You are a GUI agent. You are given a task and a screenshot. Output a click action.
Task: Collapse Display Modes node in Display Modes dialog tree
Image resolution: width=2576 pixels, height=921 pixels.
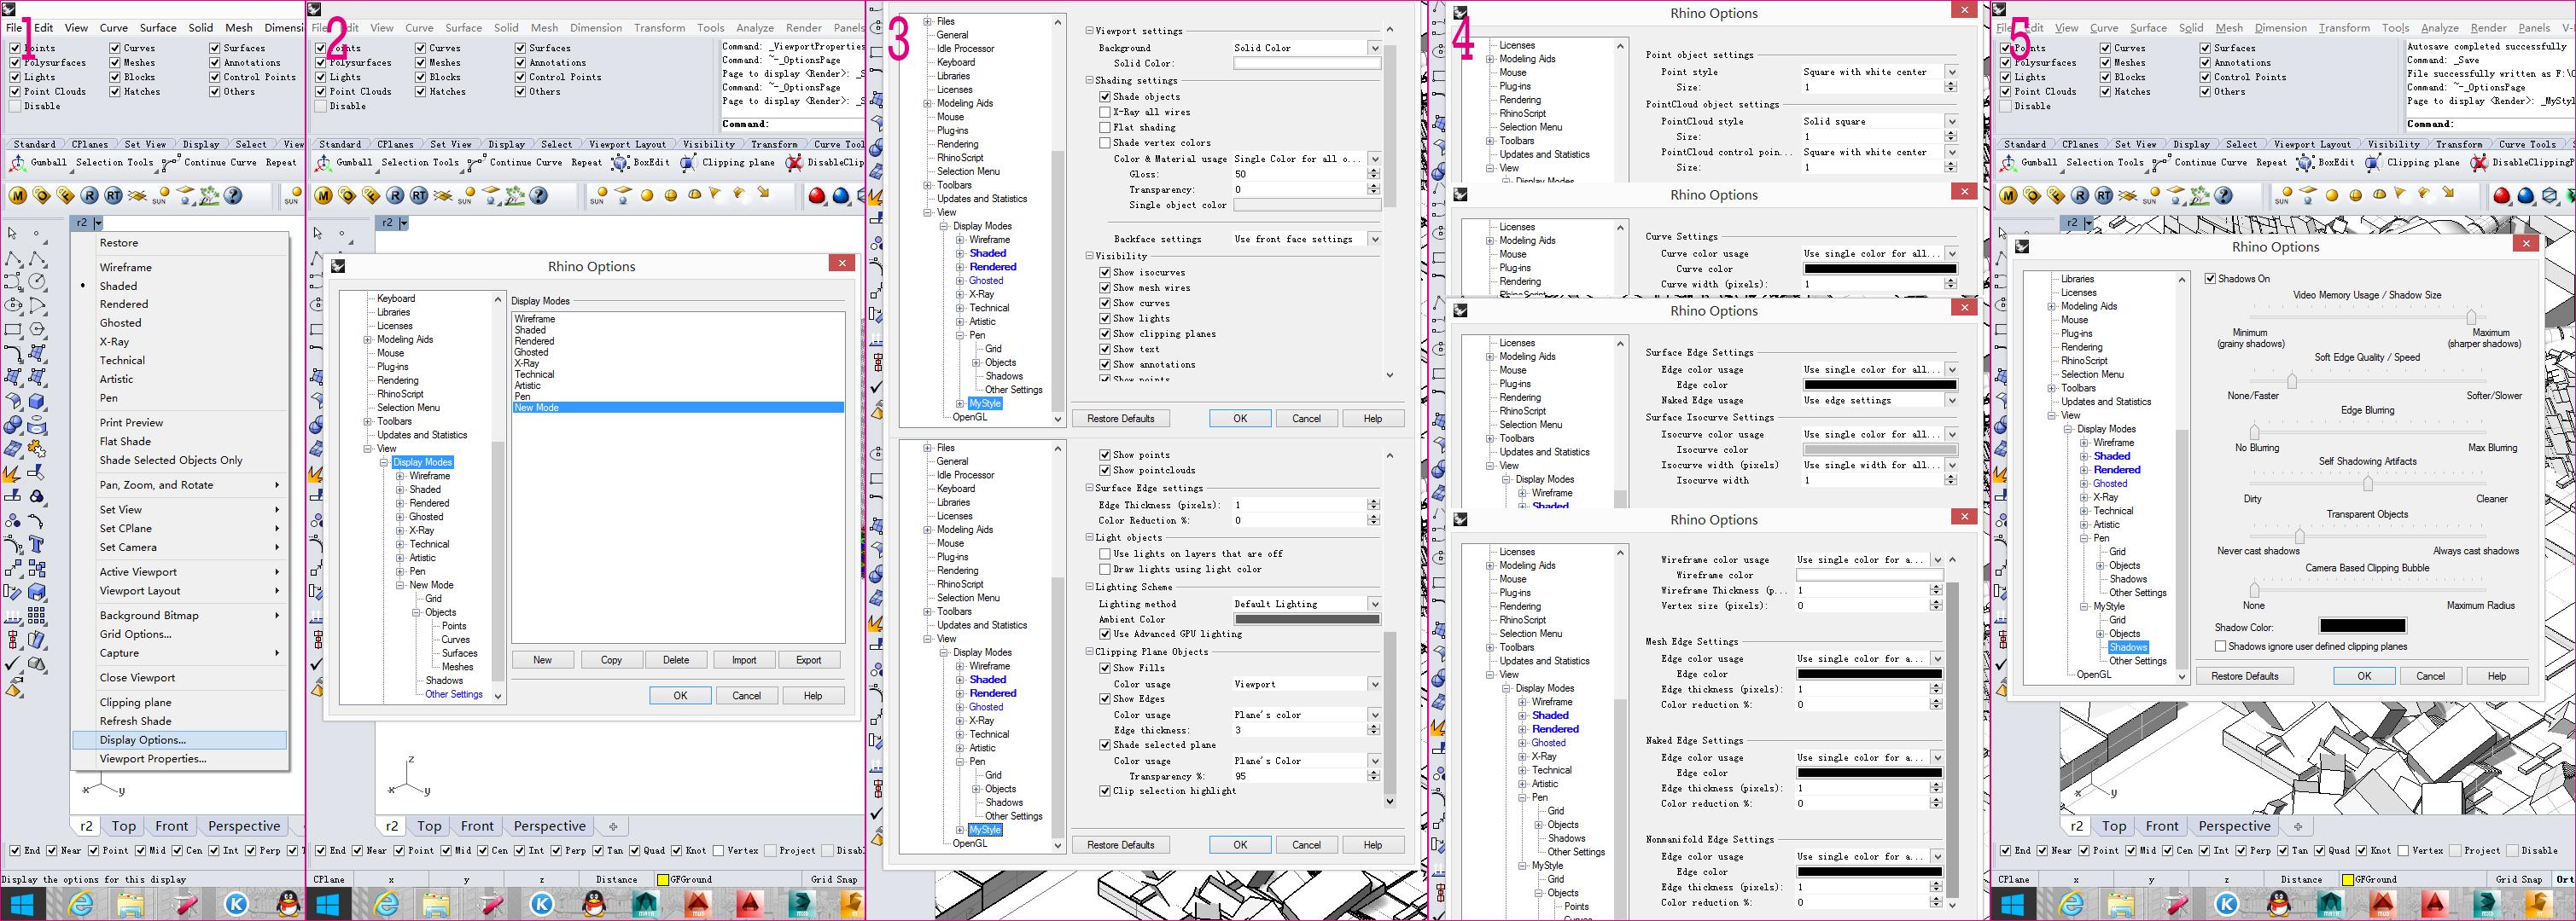[384, 462]
